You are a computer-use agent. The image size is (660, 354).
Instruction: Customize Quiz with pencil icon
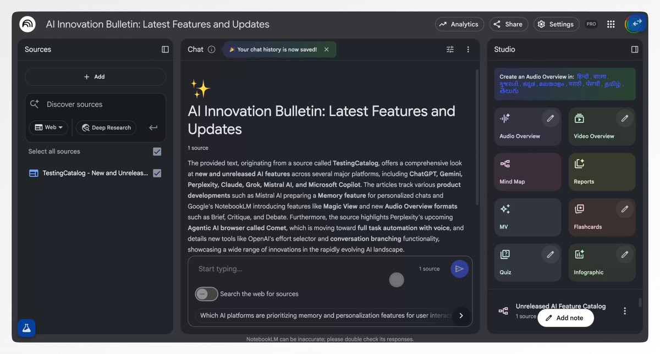[x=550, y=255]
